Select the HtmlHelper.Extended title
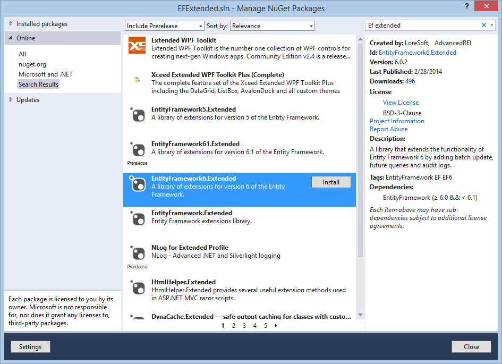 coord(183,282)
